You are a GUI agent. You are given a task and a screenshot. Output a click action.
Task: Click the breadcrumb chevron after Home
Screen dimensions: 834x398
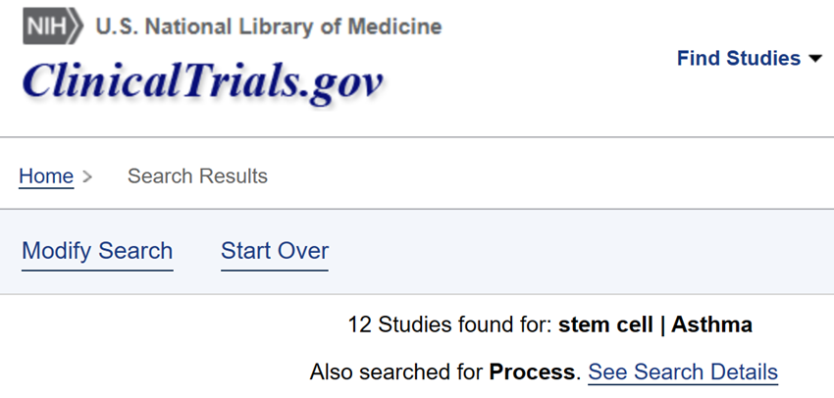[87, 176]
